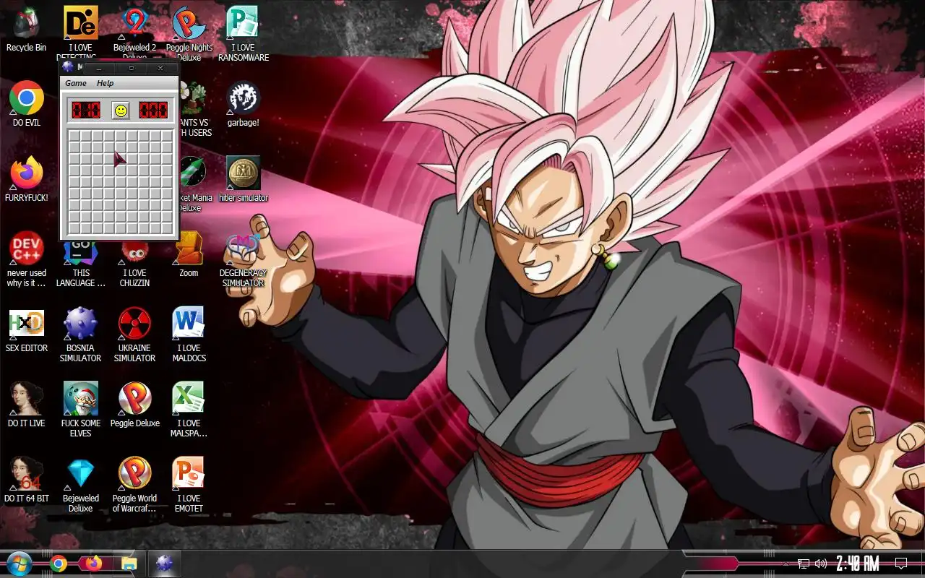This screenshot has height=578, width=925.
Task: Open File Explorer from the taskbar
Action: pos(129,564)
